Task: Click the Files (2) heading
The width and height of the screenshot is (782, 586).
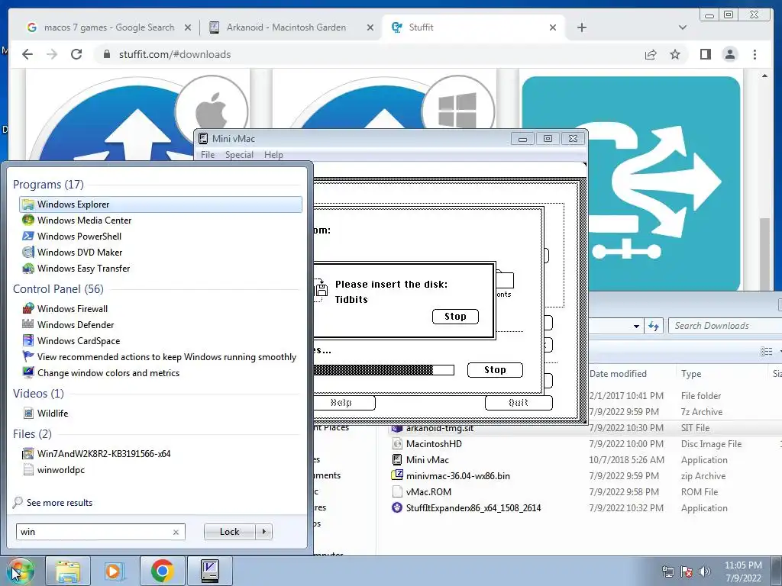Action: tap(32, 434)
